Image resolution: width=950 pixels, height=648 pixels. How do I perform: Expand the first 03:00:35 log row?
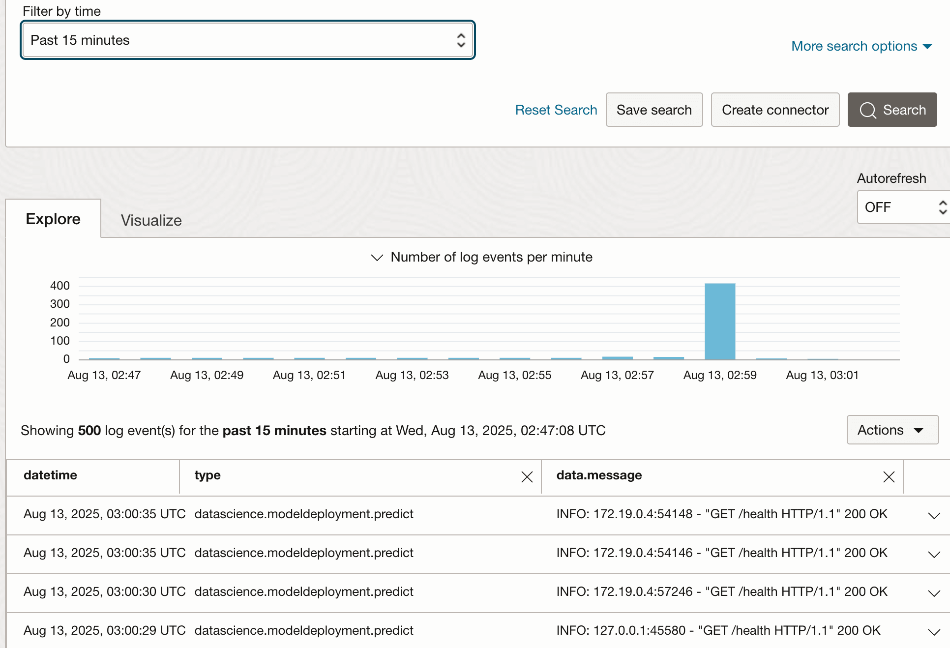(934, 515)
